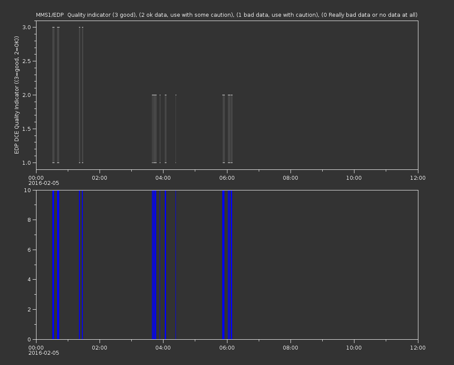Click the 02:00 time label under upper plot
The width and height of the screenshot is (454, 365).
pyautogui.click(x=100, y=178)
